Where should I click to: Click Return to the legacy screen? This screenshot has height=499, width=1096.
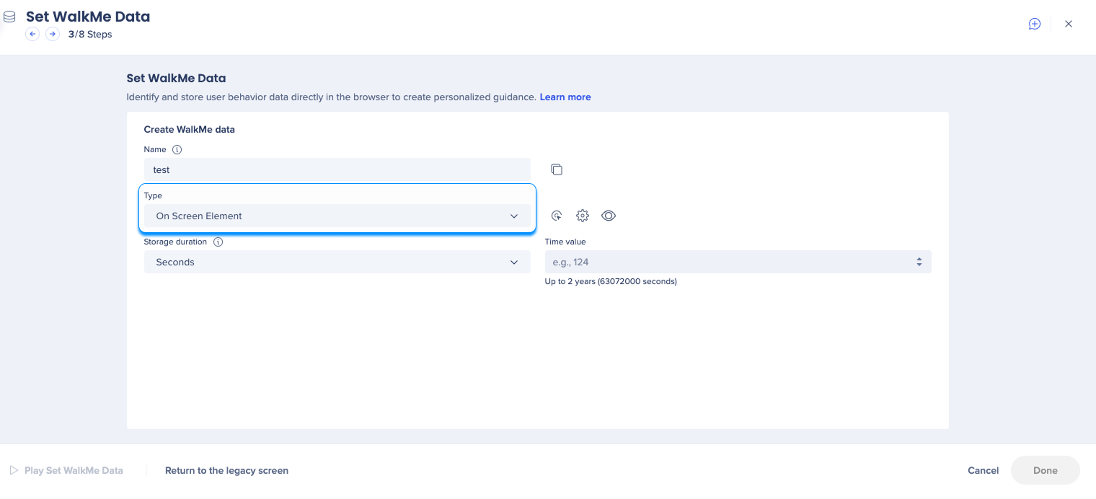point(226,470)
